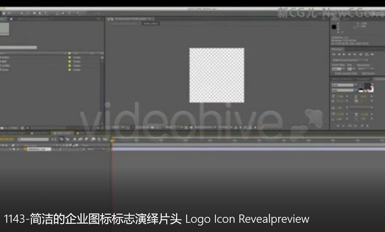Open the 1 View layout dropdown
The image size is (385, 232).
[225, 127]
